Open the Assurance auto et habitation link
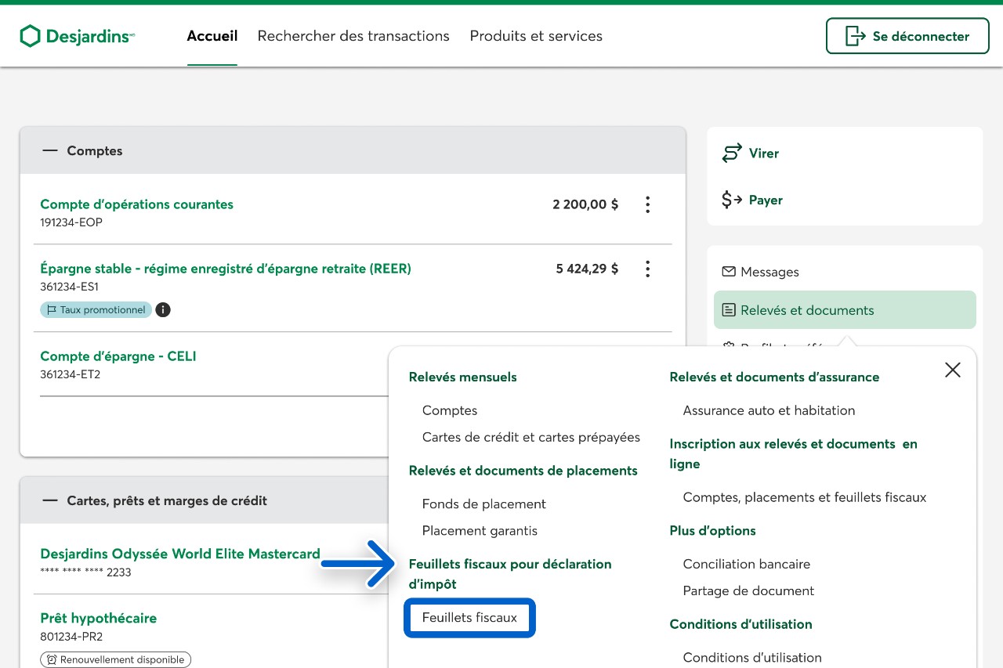This screenshot has height=668, width=1003. [x=768, y=410]
